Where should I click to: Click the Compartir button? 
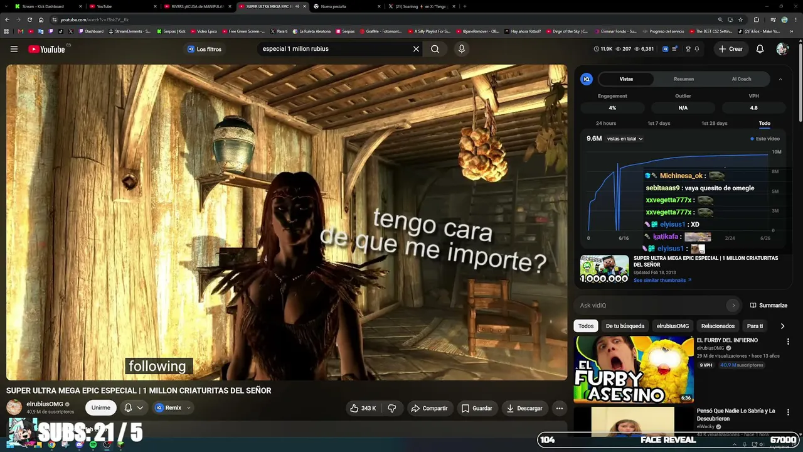pyautogui.click(x=429, y=408)
